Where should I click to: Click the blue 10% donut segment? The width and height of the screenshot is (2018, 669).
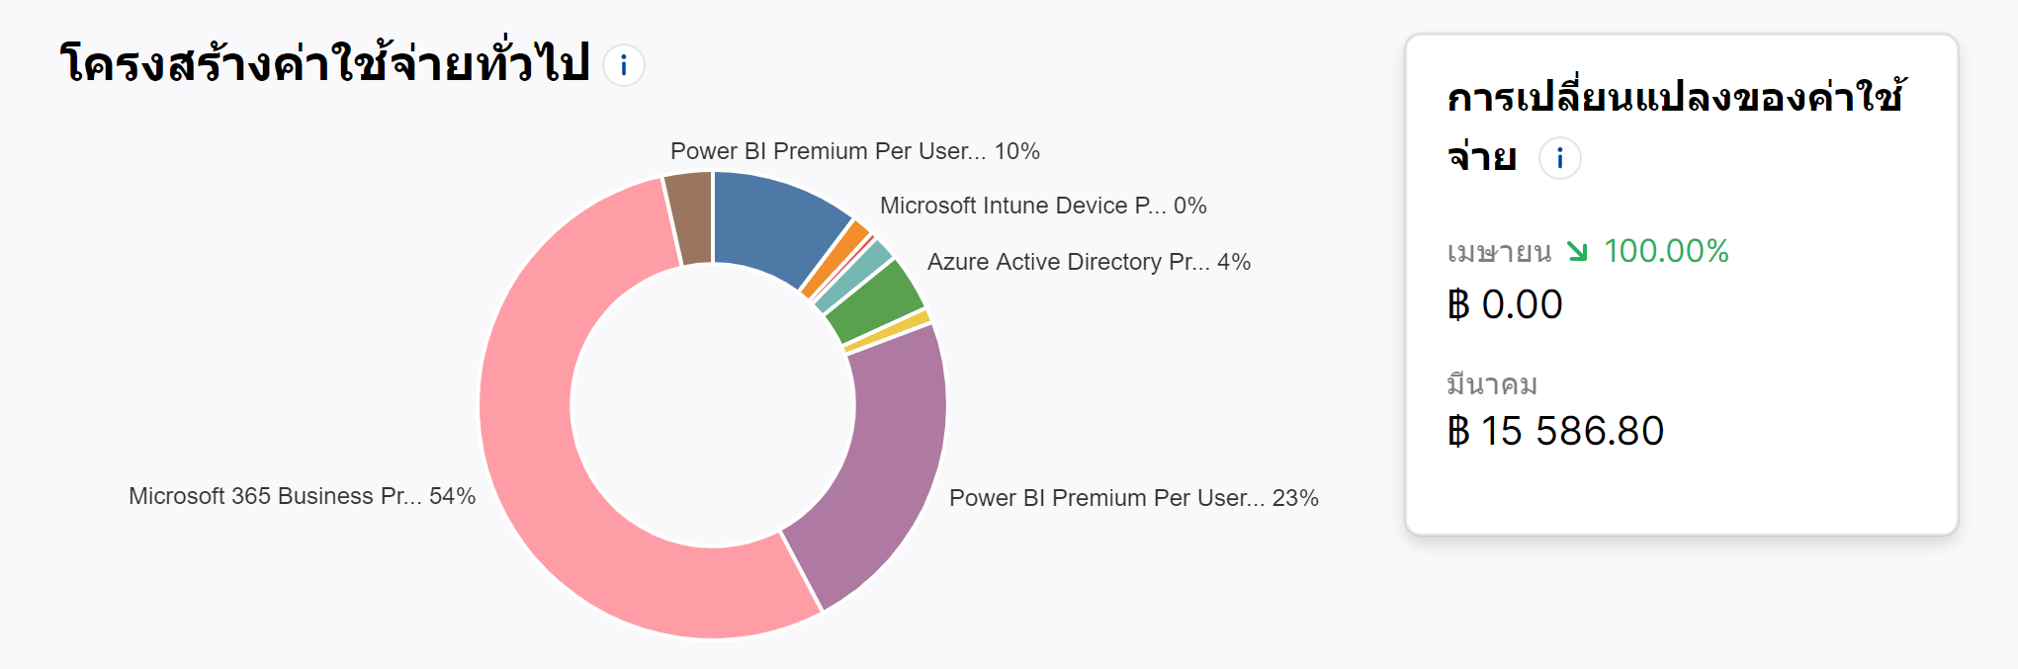[771, 222]
